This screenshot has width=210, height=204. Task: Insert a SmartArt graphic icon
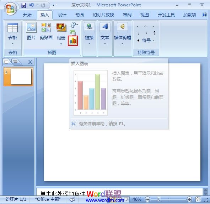73,32
